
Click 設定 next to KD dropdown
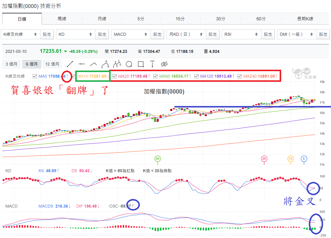(x=102, y=34)
